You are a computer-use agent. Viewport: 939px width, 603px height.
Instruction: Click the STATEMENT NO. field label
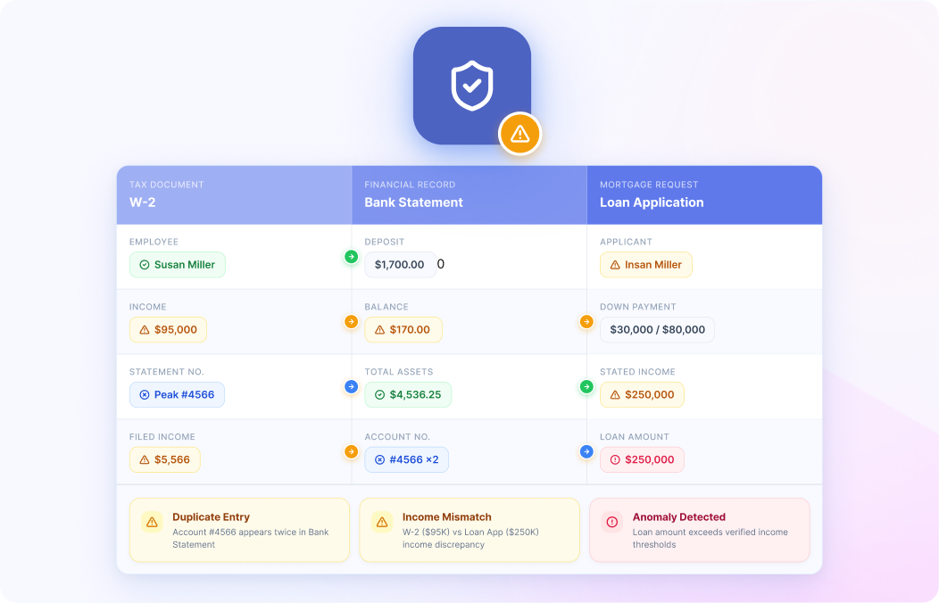tap(167, 371)
